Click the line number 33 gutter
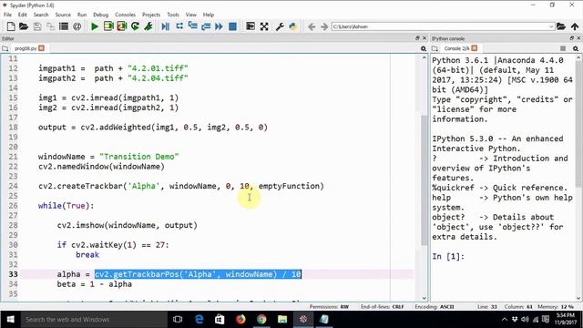Screen dimensions: 583x328 tap(13, 274)
